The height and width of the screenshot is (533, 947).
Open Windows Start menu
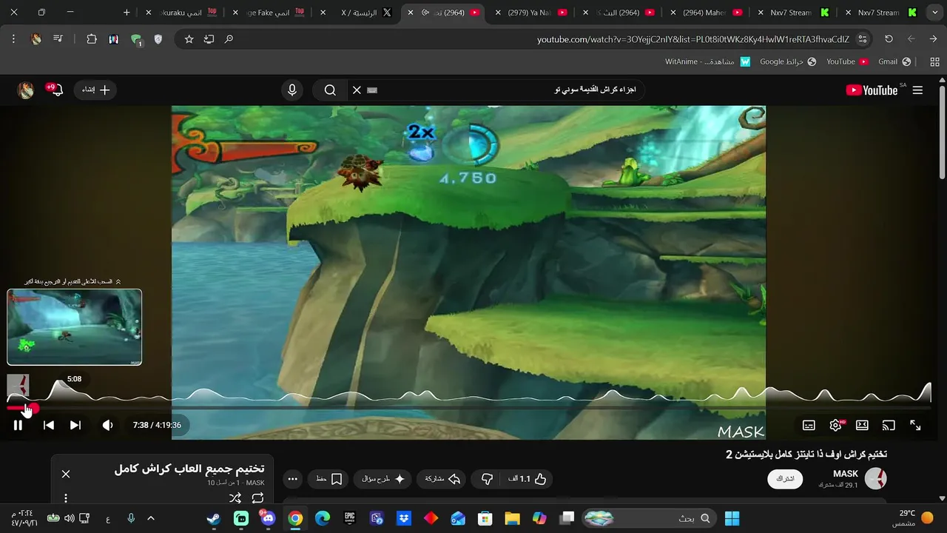click(732, 518)
